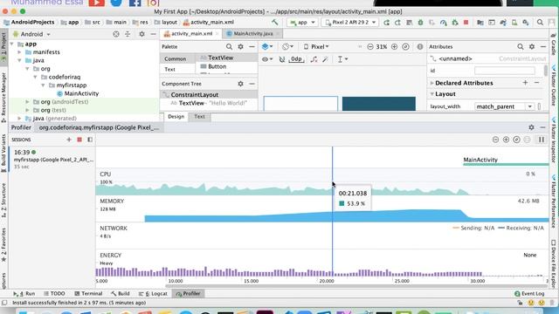This screenshot has width=559, height=314.
Task: Start a new profiler session with plus
Action: (x=69, y=140)
